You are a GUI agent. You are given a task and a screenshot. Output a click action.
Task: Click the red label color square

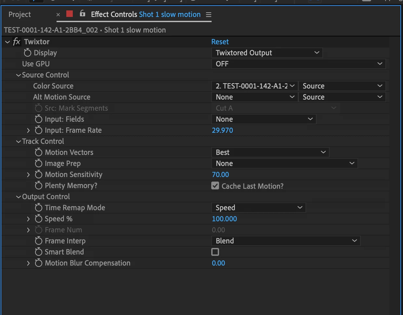tap(70, 14)
